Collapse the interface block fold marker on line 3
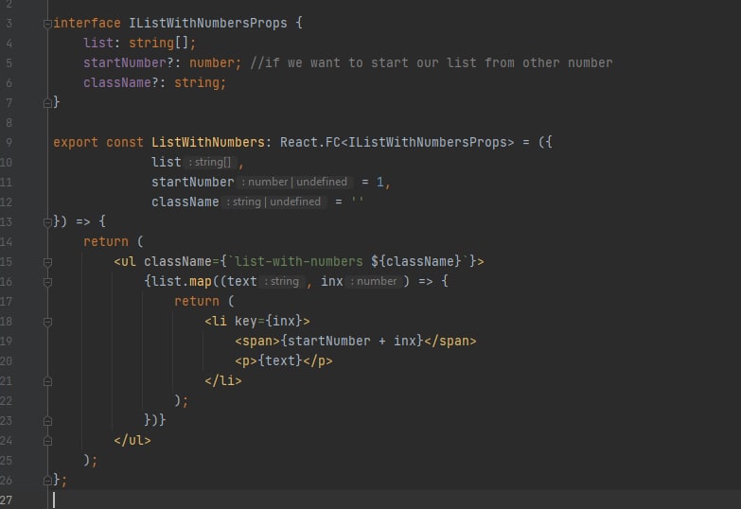This screenshot has width=741, height=509. 47,24
